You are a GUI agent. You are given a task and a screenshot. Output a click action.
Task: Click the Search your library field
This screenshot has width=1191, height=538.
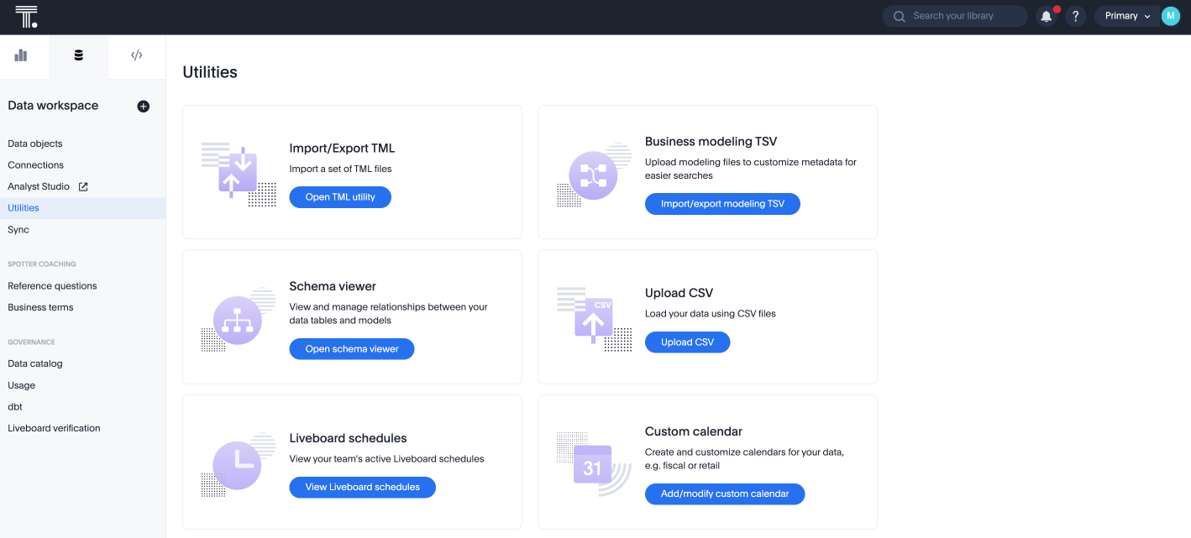(x=958, y=16)
